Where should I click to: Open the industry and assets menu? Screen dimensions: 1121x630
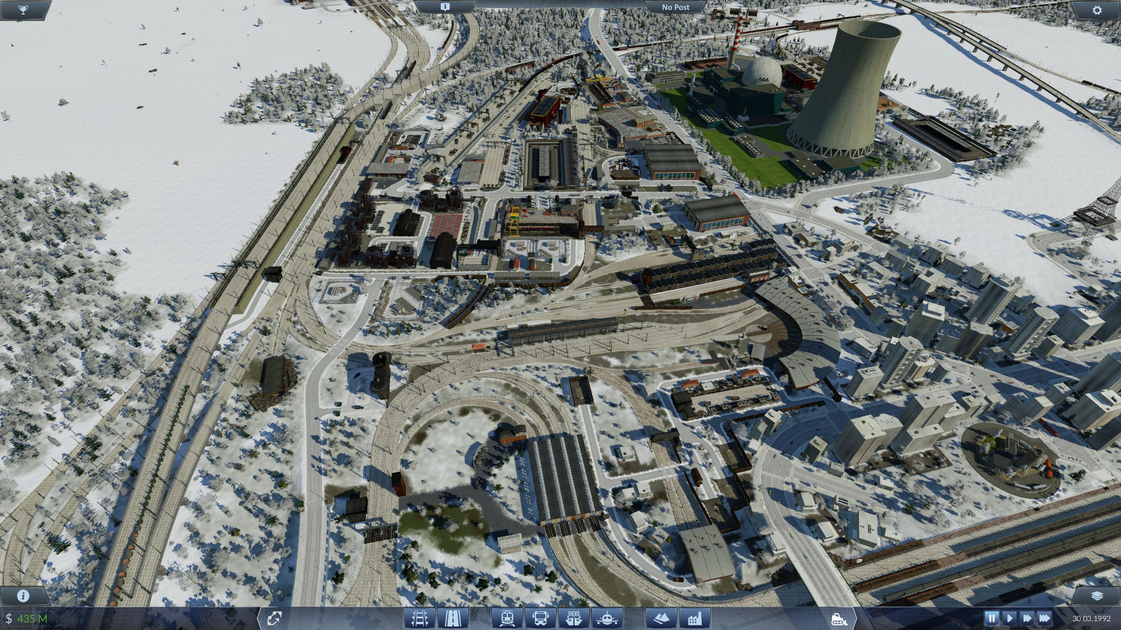694,618
